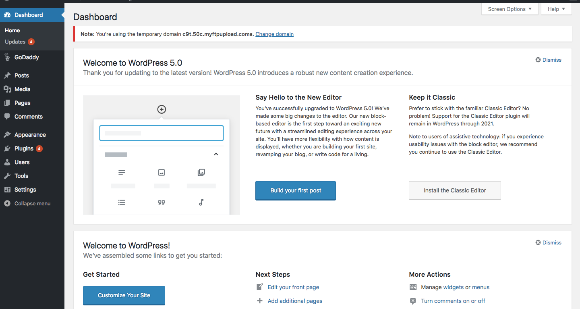Screen dimensions: 580x309
Task: Click the Settings sliders icon
Action: (7, 190)
